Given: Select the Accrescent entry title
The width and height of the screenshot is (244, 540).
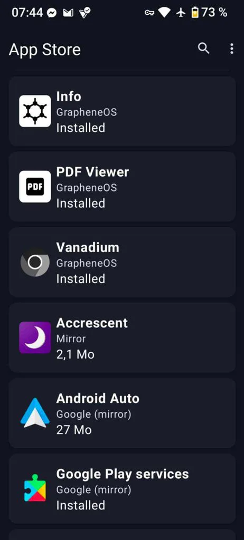Looking at the screenshot, I should pos(92,323).
